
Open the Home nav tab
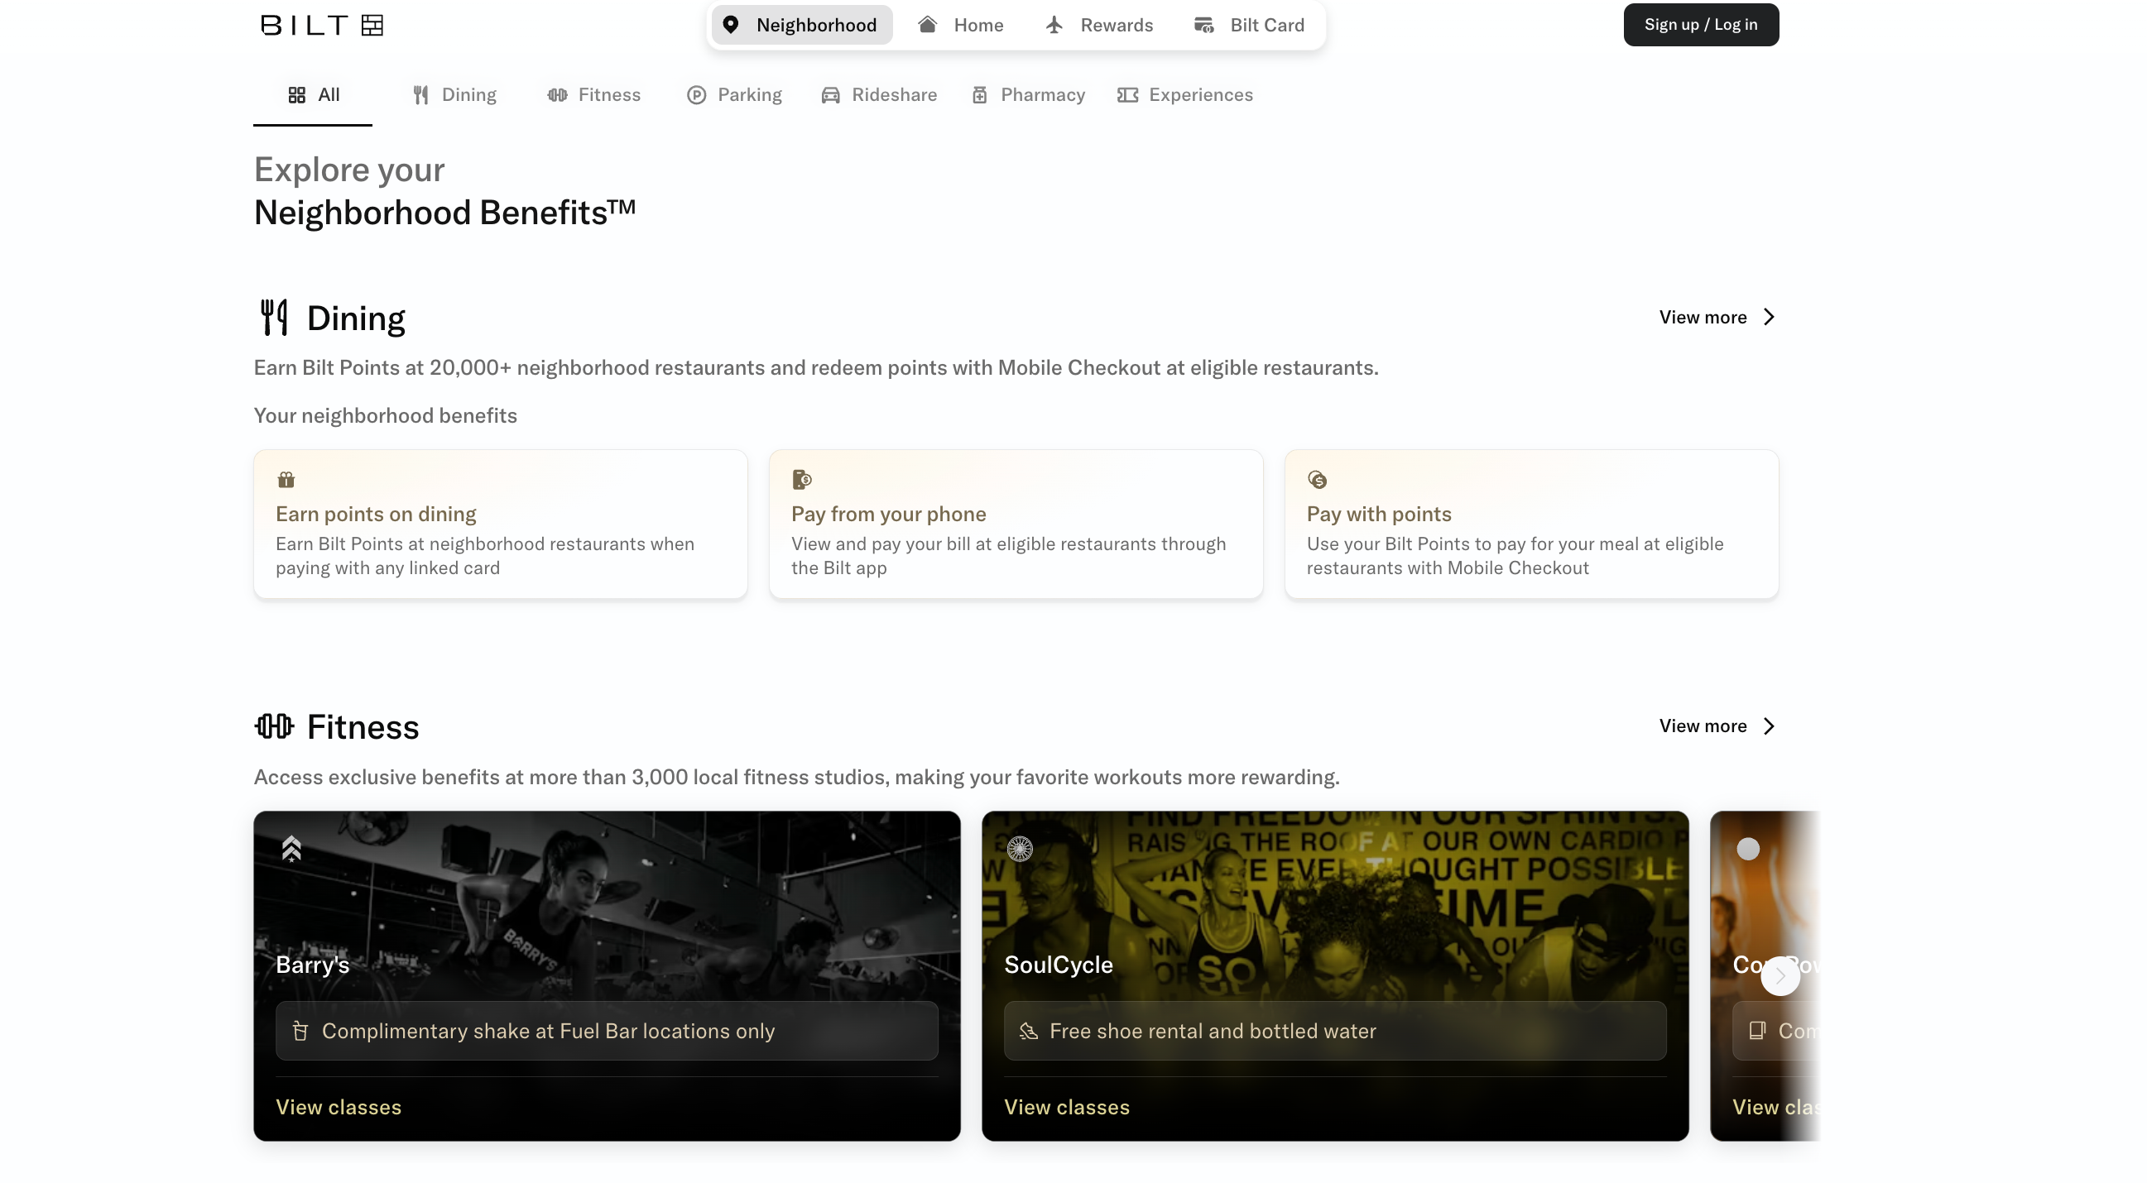[x=961, y=25]
